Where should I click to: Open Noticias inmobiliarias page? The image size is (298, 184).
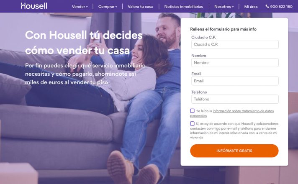click(x=184, y=6)
